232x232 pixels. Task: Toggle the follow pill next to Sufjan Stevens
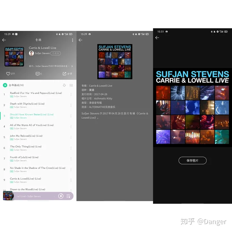(56, 53)
